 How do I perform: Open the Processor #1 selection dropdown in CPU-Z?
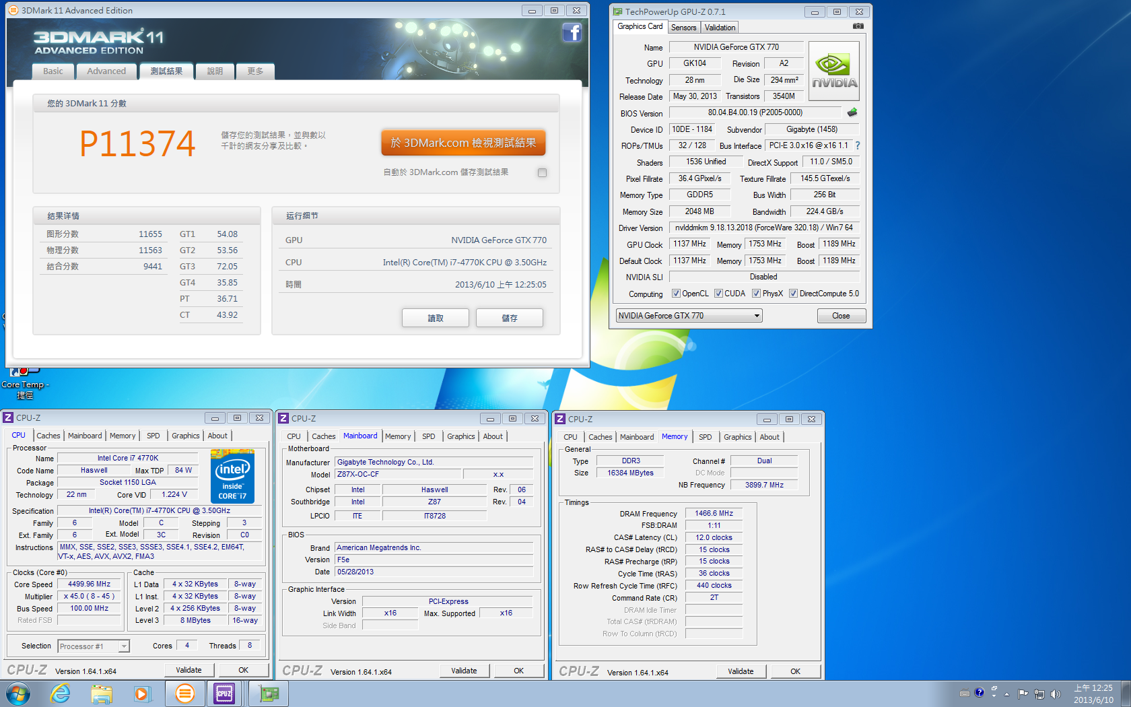tap(93, 646)
